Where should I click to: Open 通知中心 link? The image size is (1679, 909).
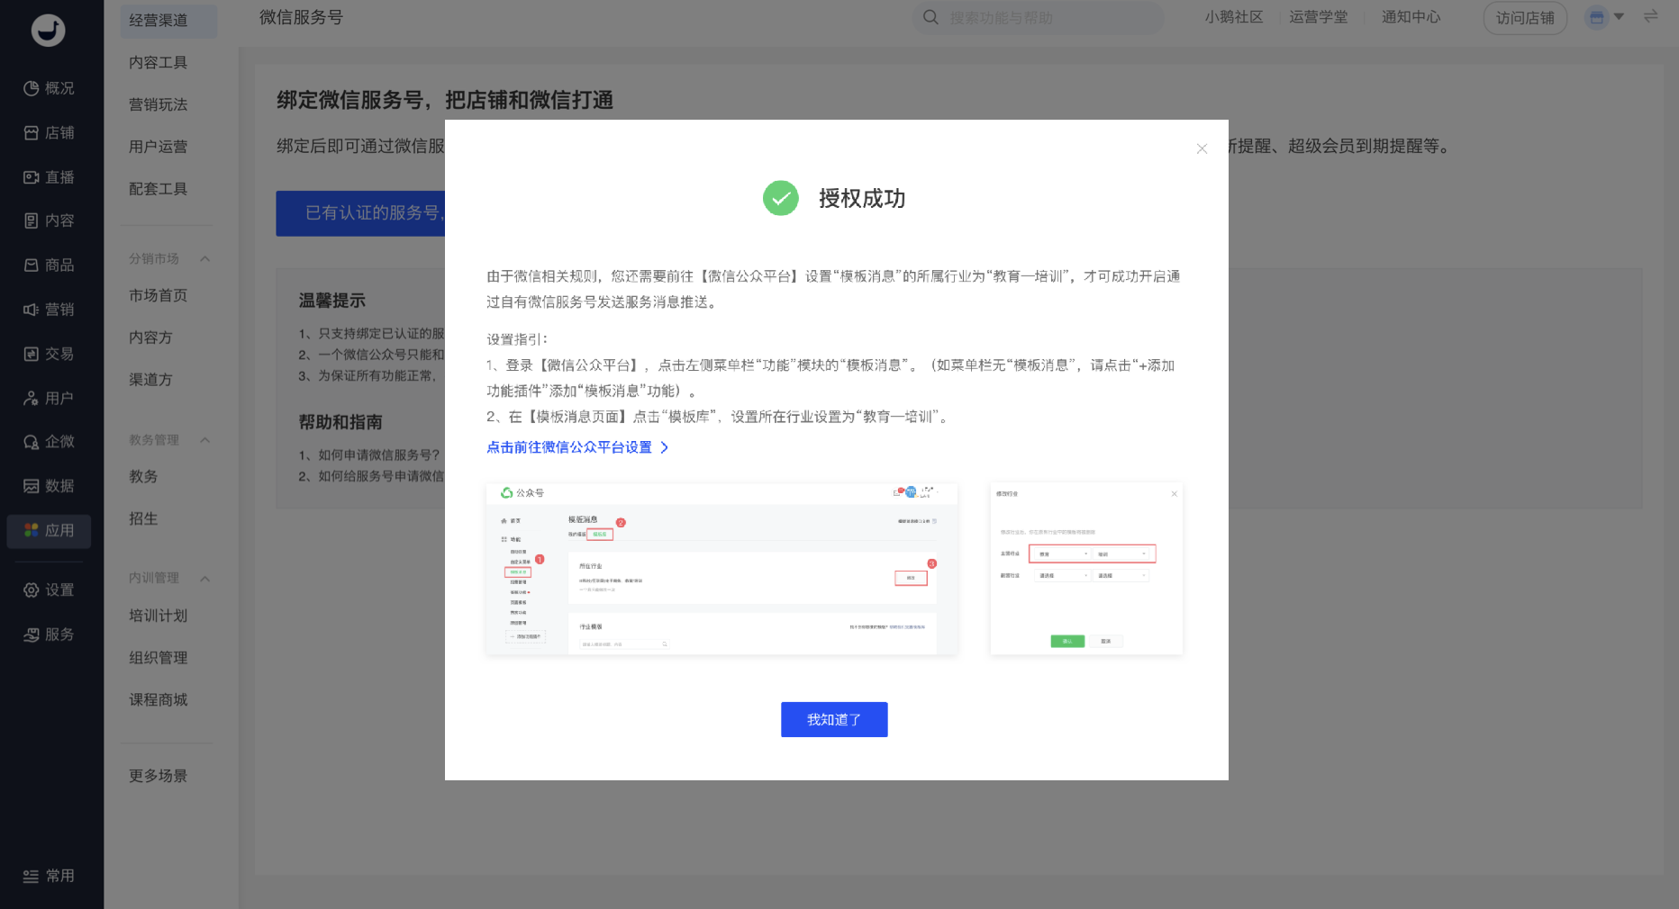point(1411,17)
